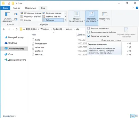
Task: Choose Список layout
Action: coord(26,20)
